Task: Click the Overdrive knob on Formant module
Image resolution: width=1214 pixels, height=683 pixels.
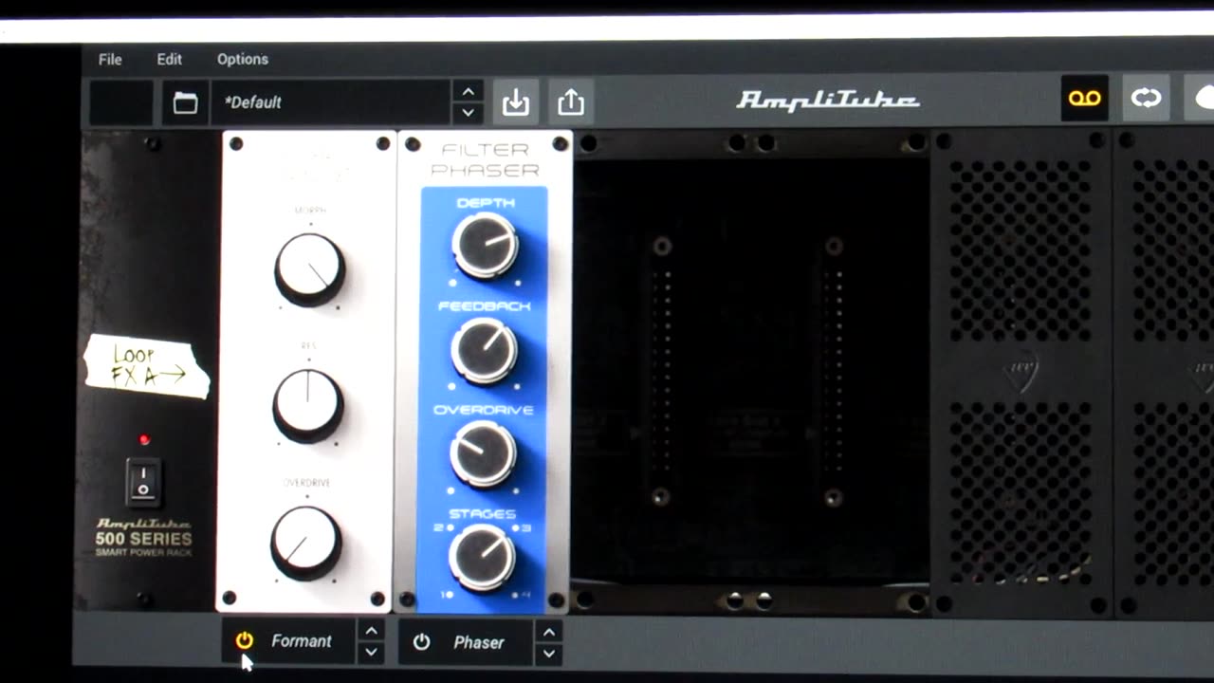Action: (305, 542)
